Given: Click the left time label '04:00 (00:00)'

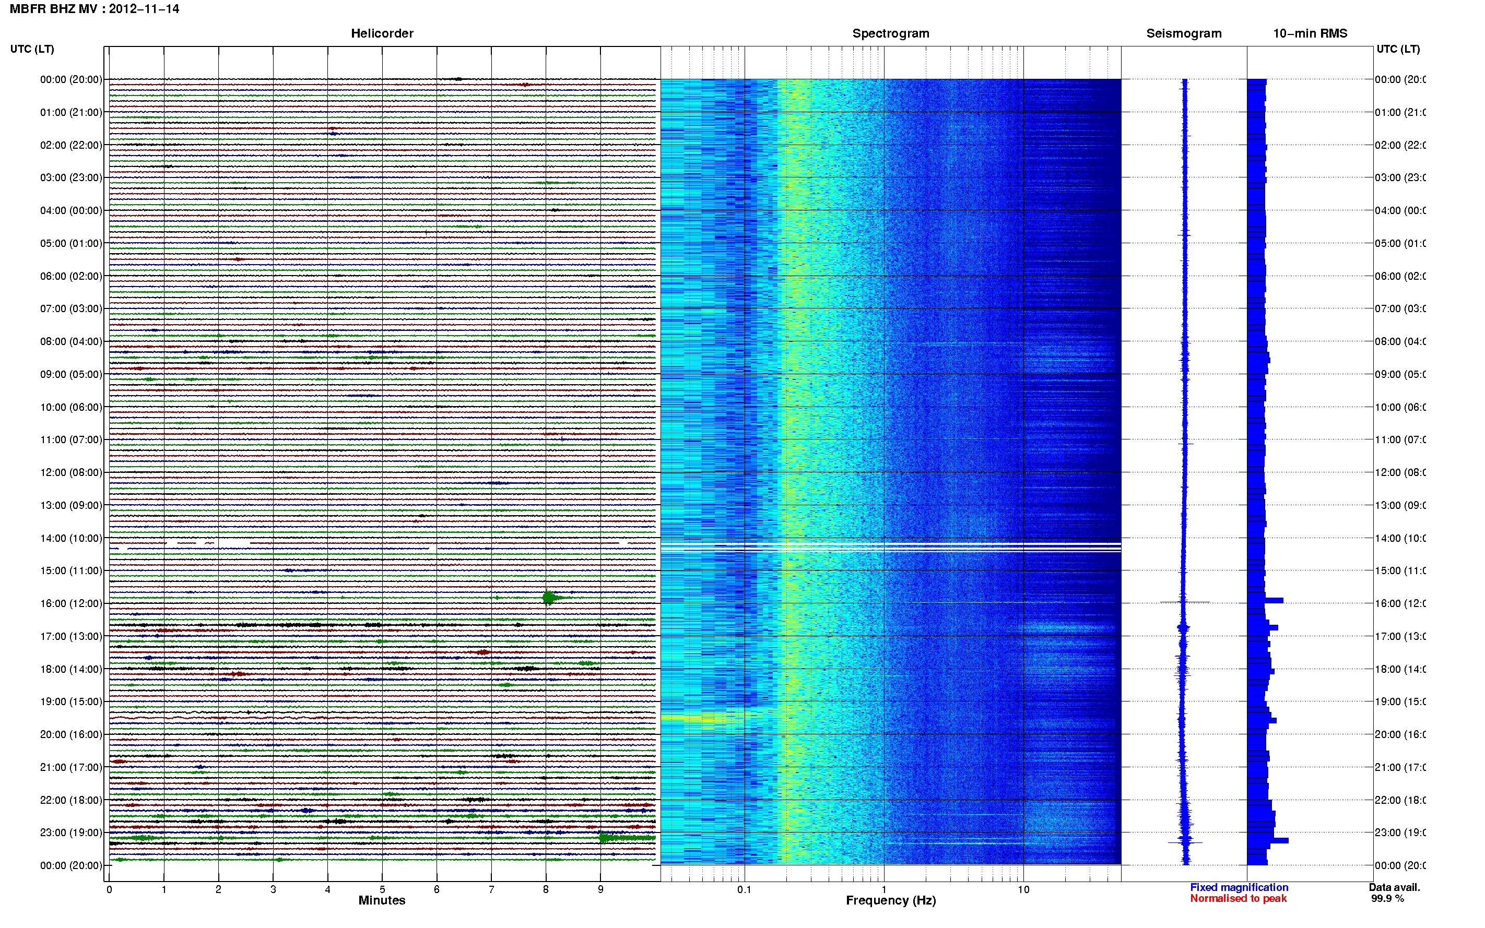Looking at the screenshot, I should [71, 210].
